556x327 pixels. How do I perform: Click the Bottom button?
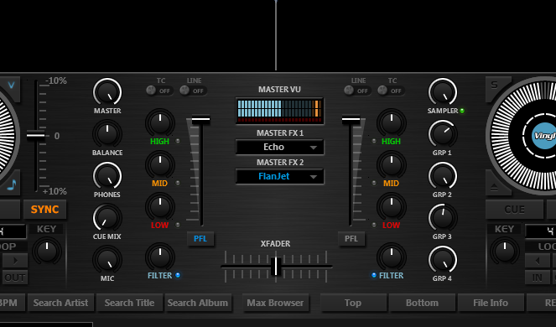click(422, 303)
